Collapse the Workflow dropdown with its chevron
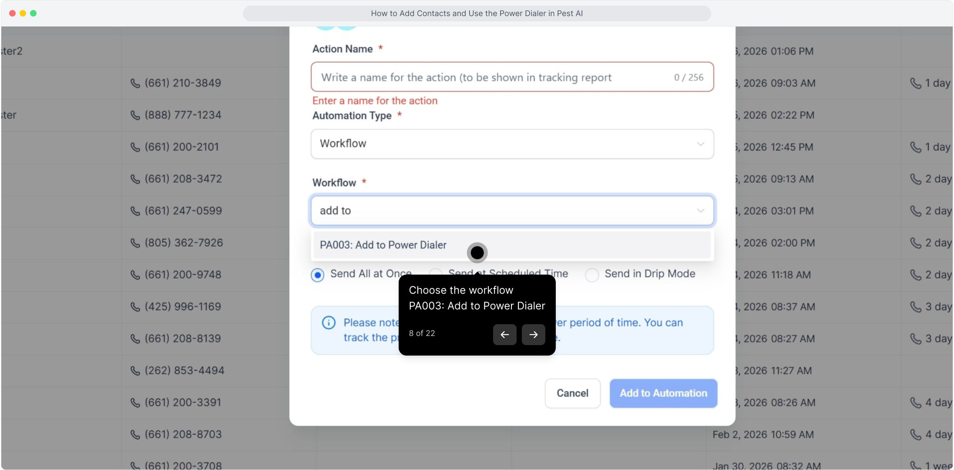This screenshot has width=954, height=470. [x=700, y=211]
